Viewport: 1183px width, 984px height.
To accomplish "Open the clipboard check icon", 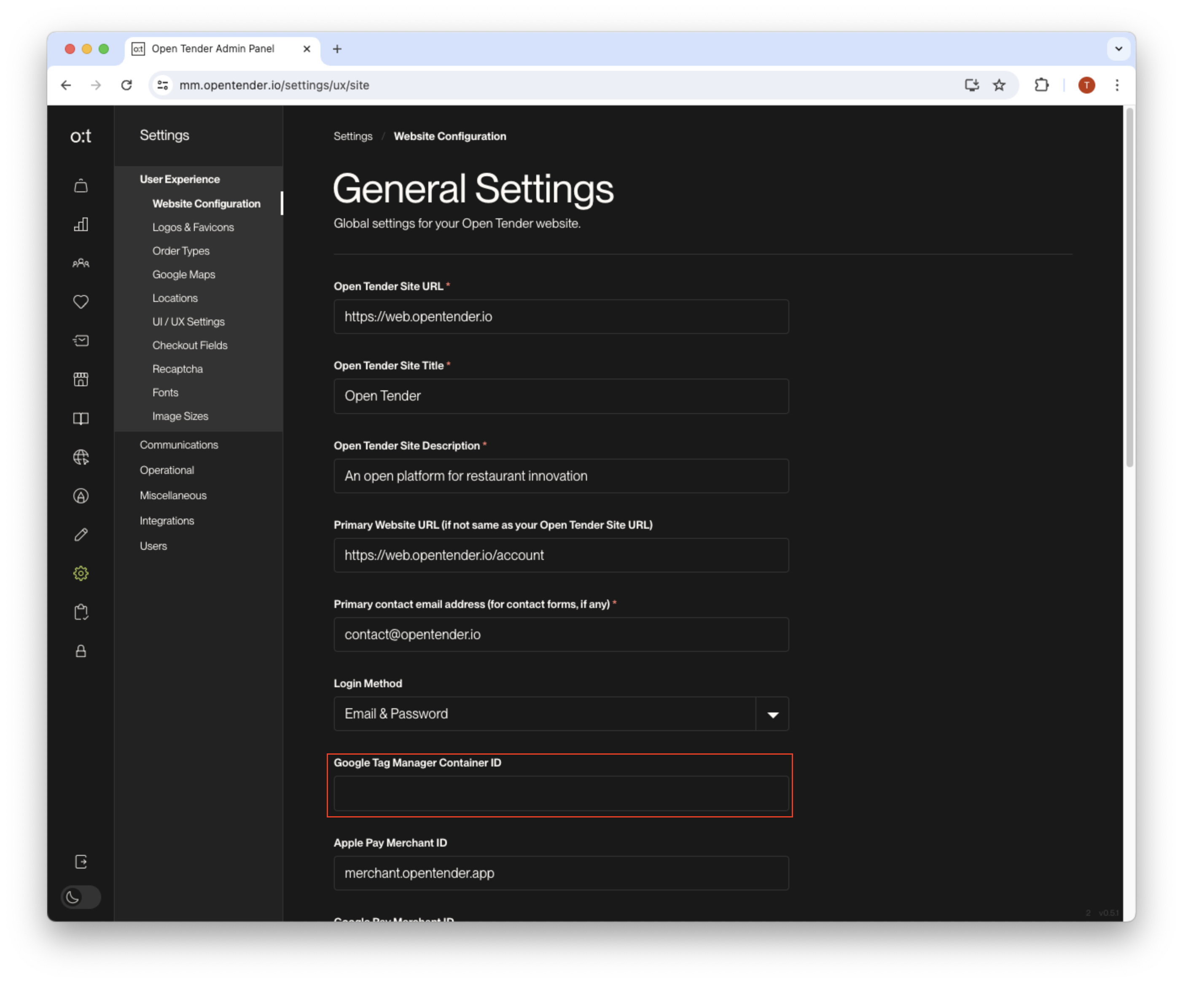I will pos(81,612).
